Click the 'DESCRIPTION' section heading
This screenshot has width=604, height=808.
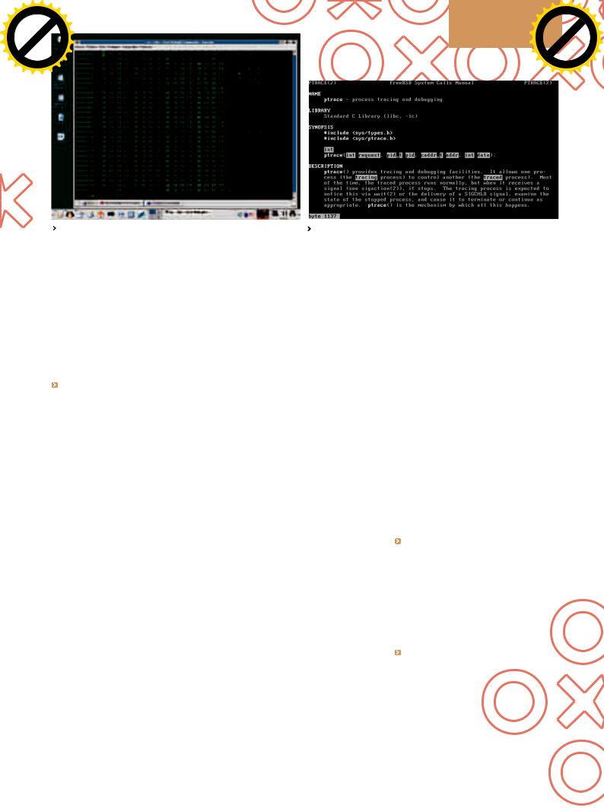[x=326, y=166]
